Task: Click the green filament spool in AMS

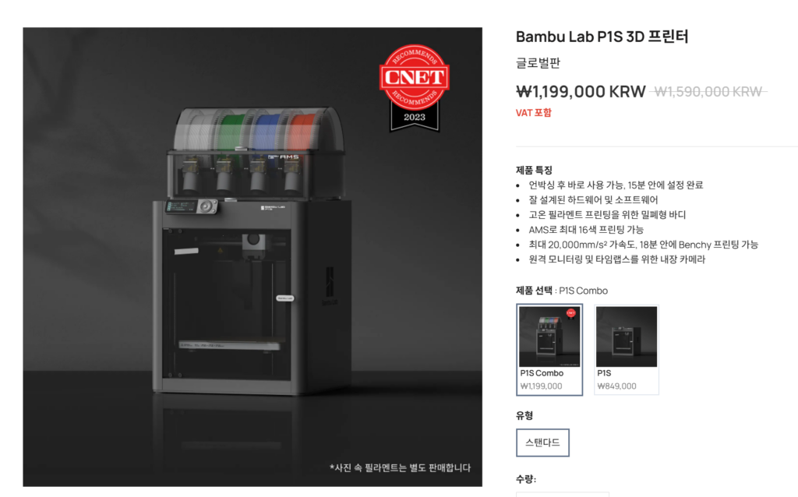Action: tap(232, 131)
